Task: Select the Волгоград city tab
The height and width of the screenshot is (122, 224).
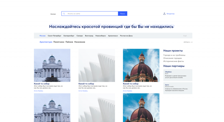Action: pyautogui.click(x=89, y=36)
